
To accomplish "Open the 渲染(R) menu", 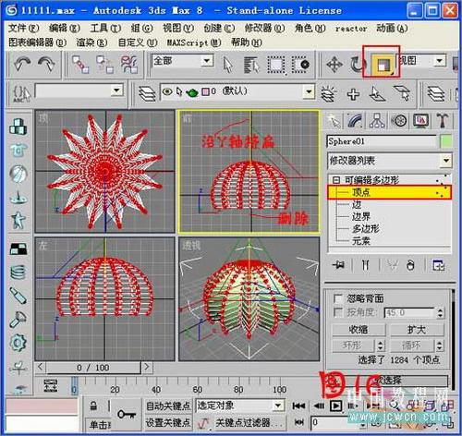I will click(91, 42).
